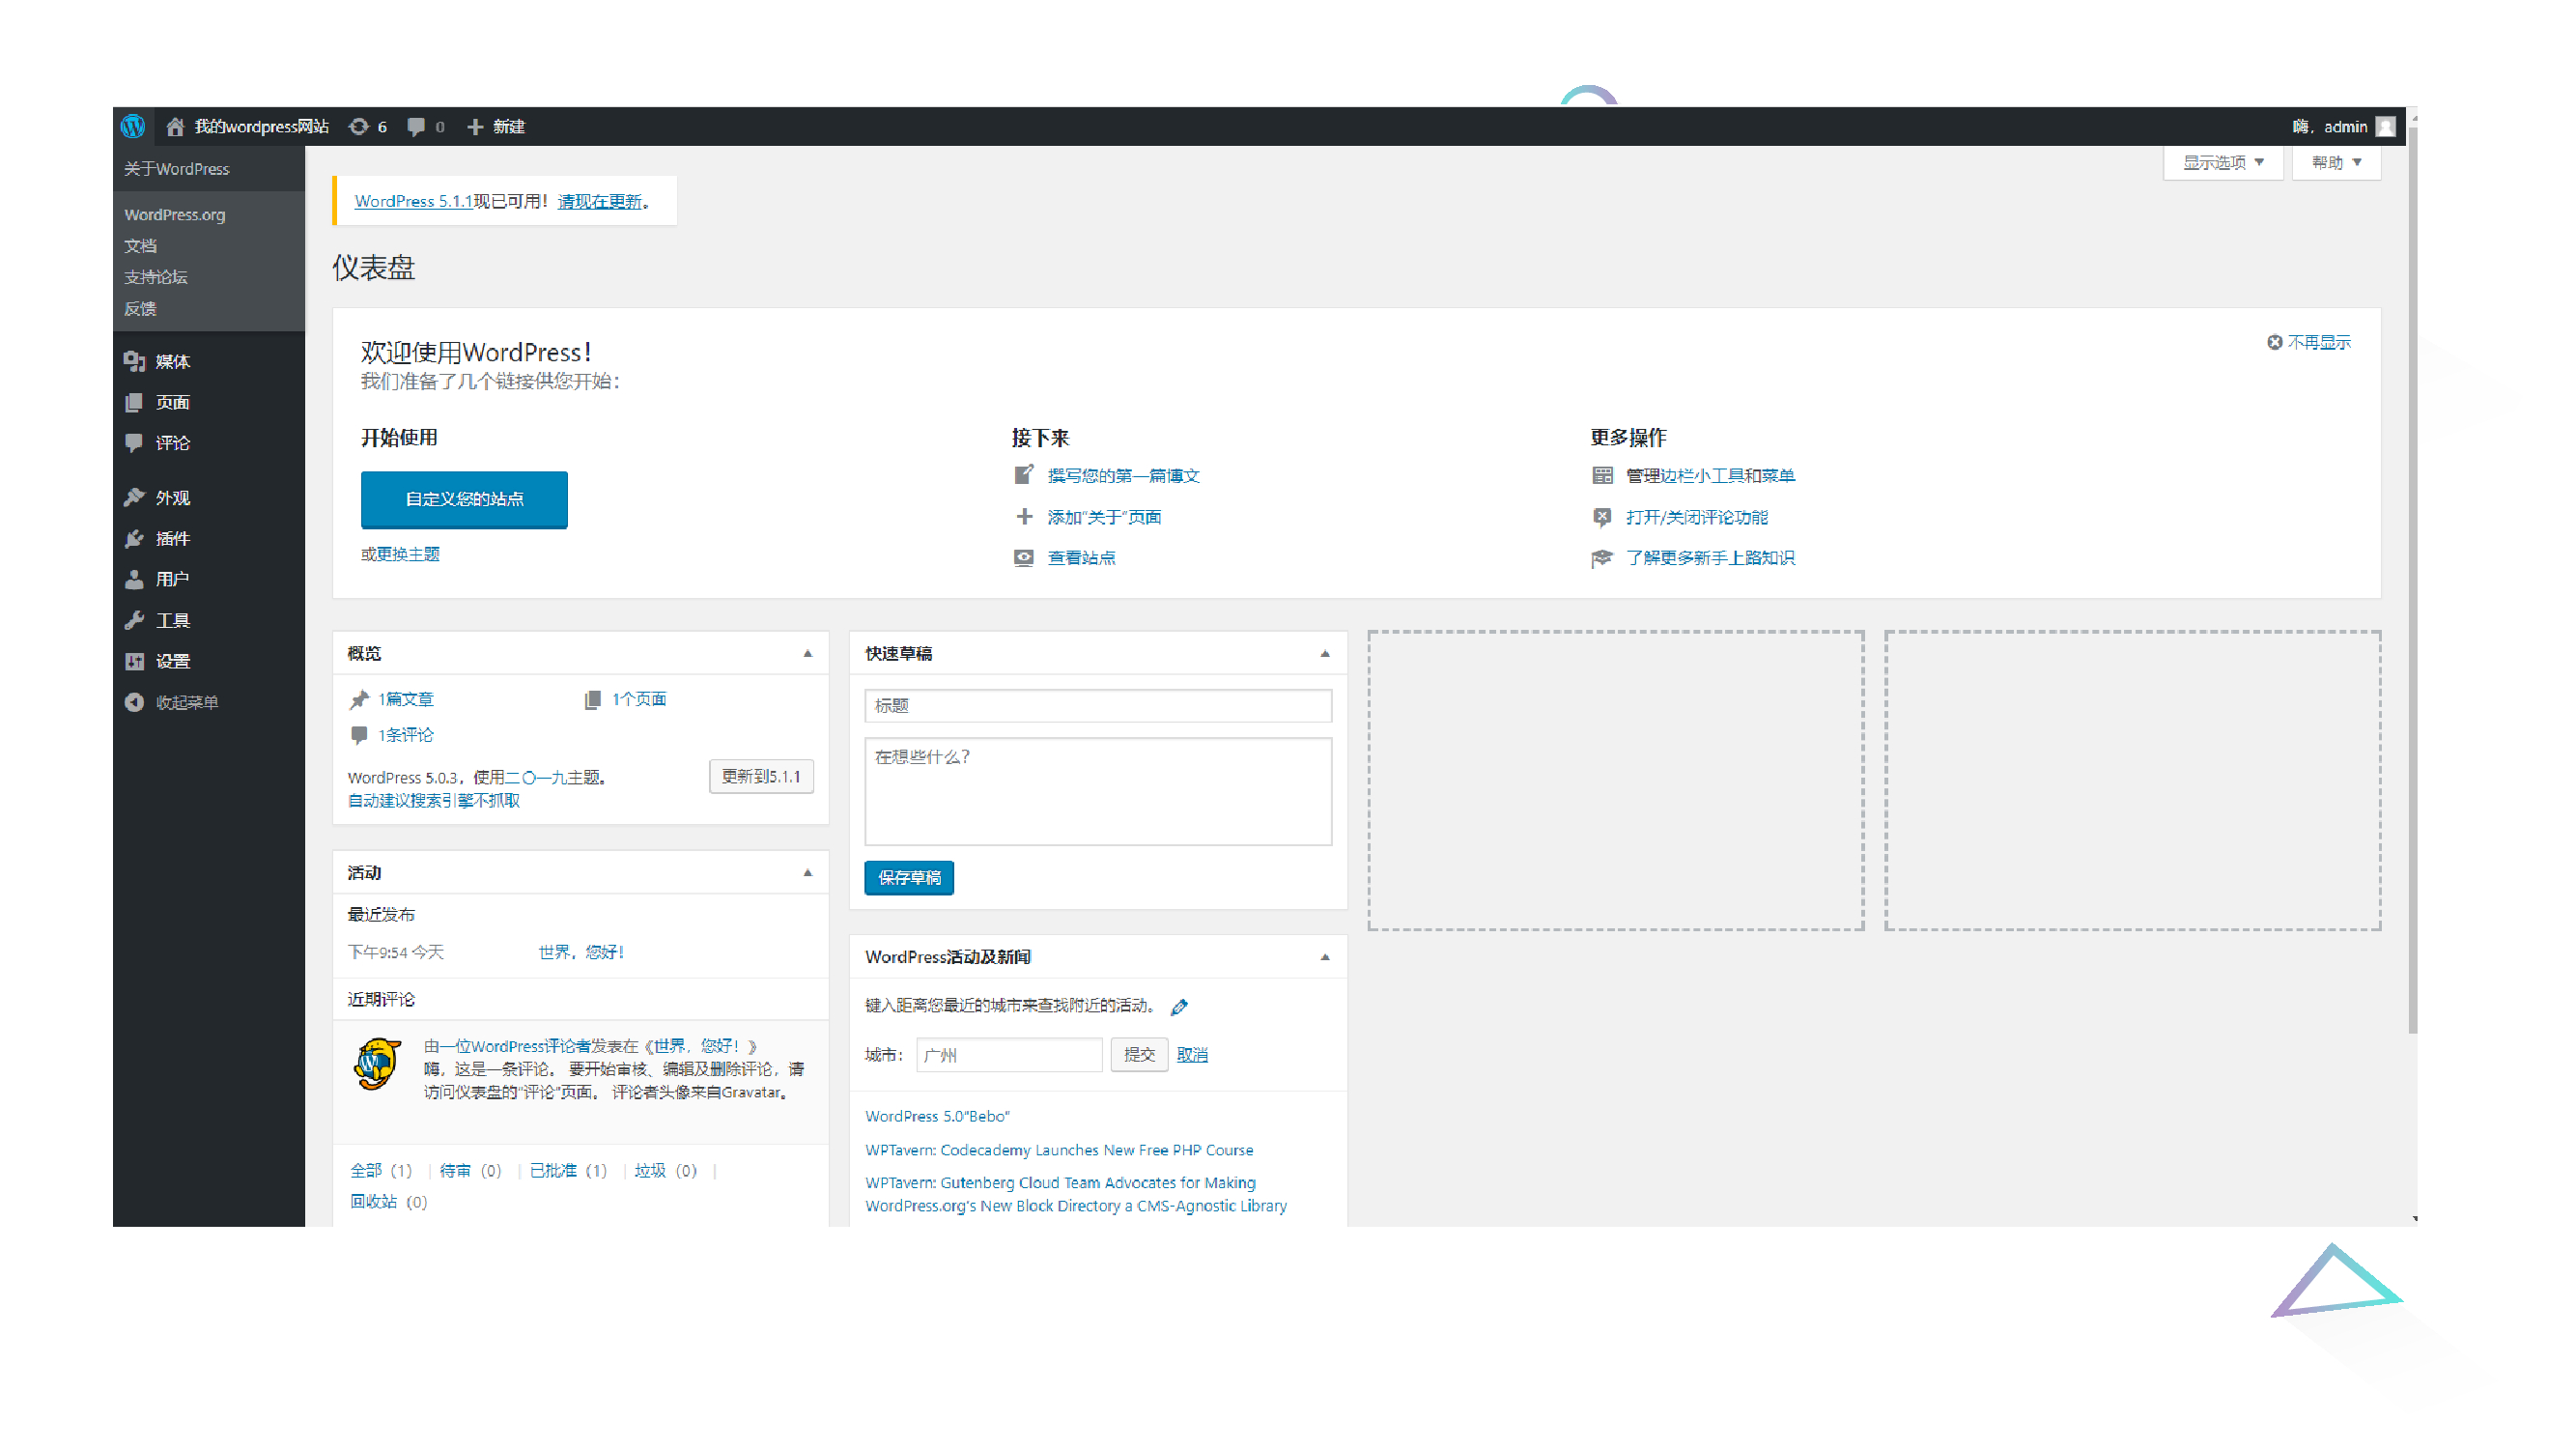
Task: Click the 回收站 (0) comments filter
Action: point(388,1201)
